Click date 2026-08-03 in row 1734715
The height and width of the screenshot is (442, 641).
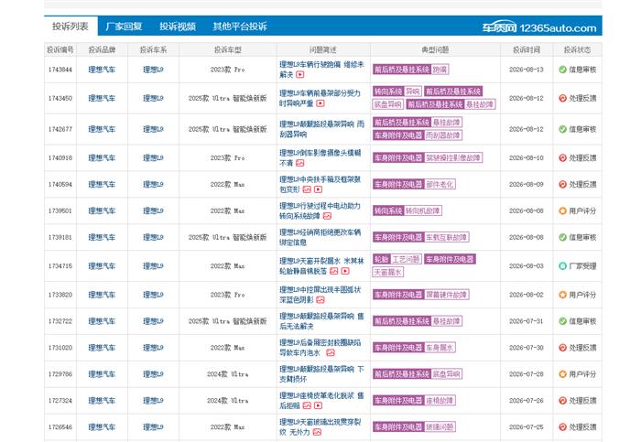point(527,266)
